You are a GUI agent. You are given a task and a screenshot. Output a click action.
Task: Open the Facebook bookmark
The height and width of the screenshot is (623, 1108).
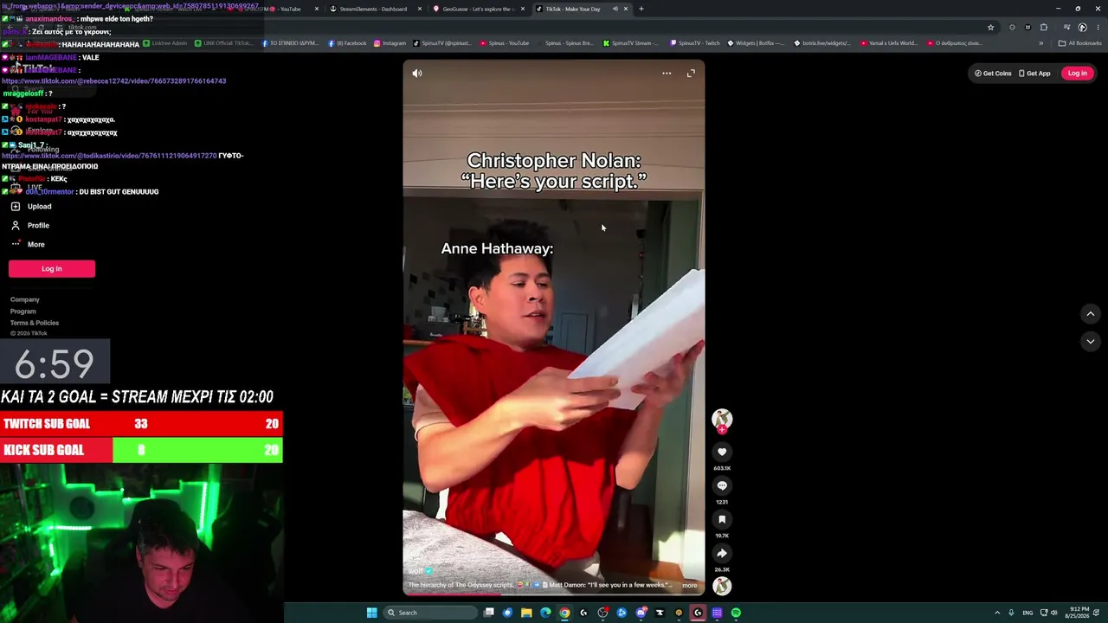coord(347,43)
